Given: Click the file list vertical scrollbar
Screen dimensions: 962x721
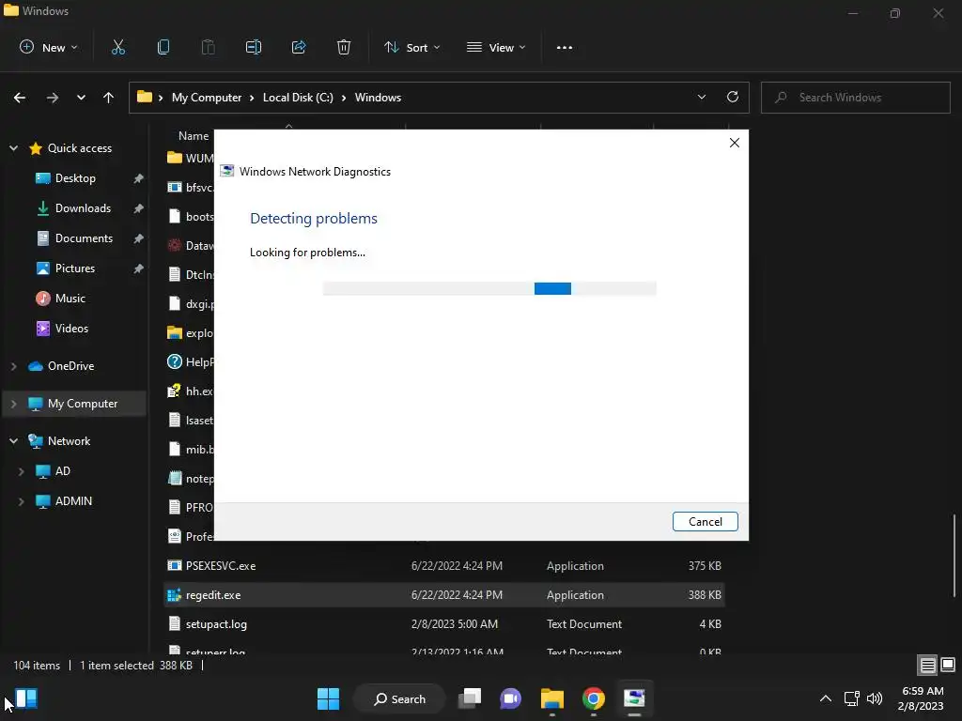Looking at the screenshot, I should click(x=954, y=555).
